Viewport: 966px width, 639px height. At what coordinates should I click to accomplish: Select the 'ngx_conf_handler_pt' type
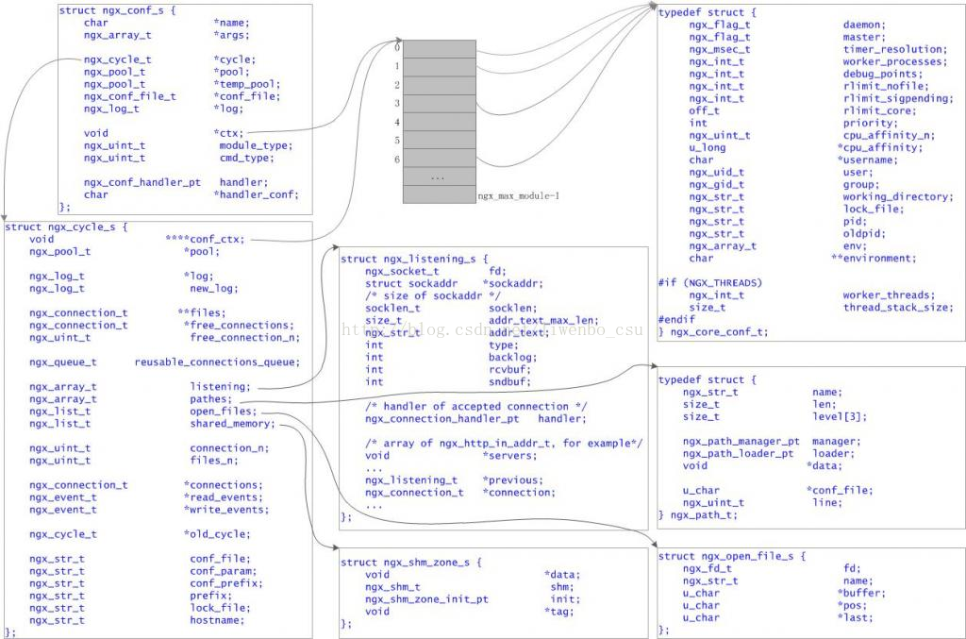click(x=142, y=182)
